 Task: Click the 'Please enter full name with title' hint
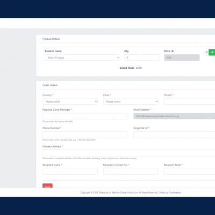coord(58,121)
